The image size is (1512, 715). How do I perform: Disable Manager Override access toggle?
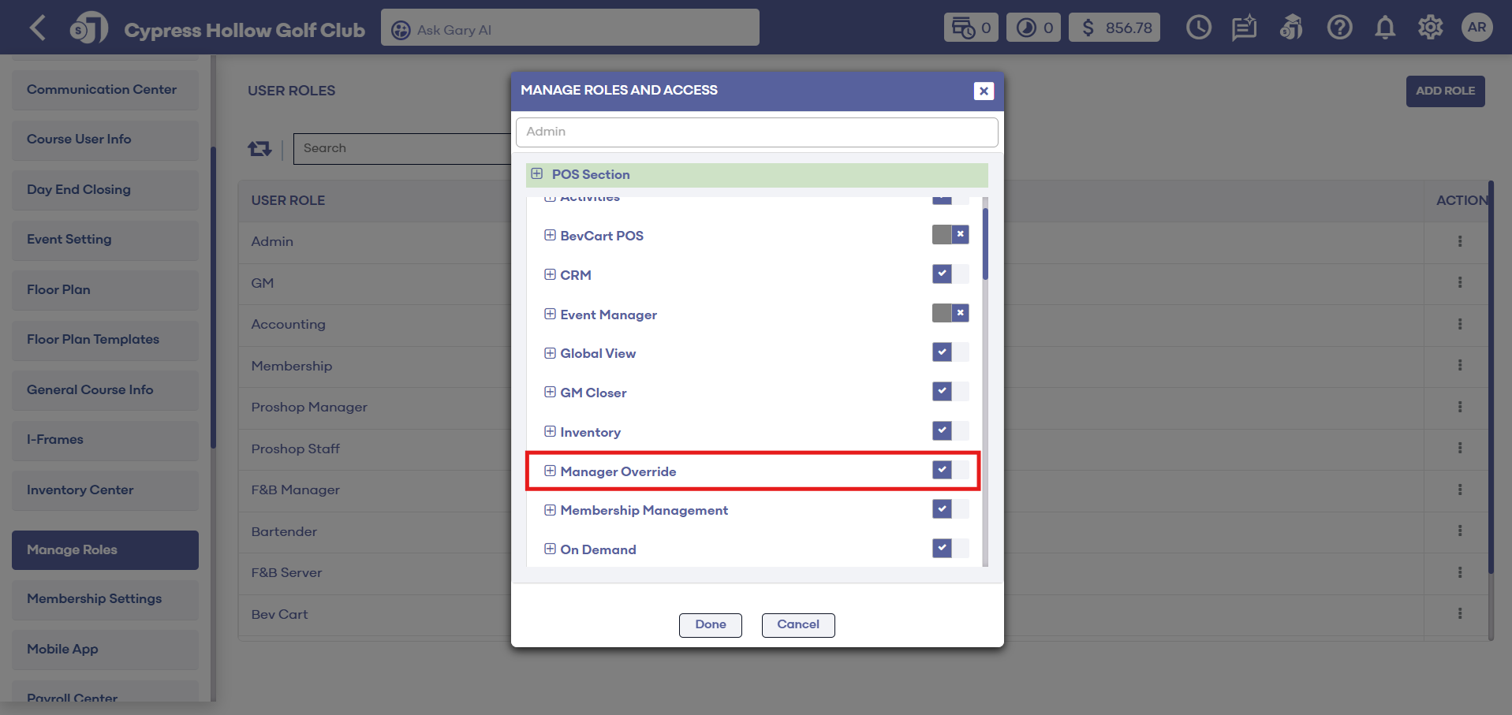pos(950,471)
